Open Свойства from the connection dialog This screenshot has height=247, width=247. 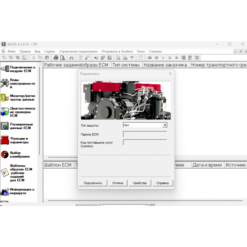tap(140, 183)
